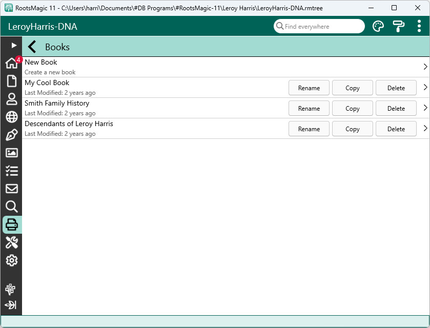Click the Find everywhere search field

323,27
